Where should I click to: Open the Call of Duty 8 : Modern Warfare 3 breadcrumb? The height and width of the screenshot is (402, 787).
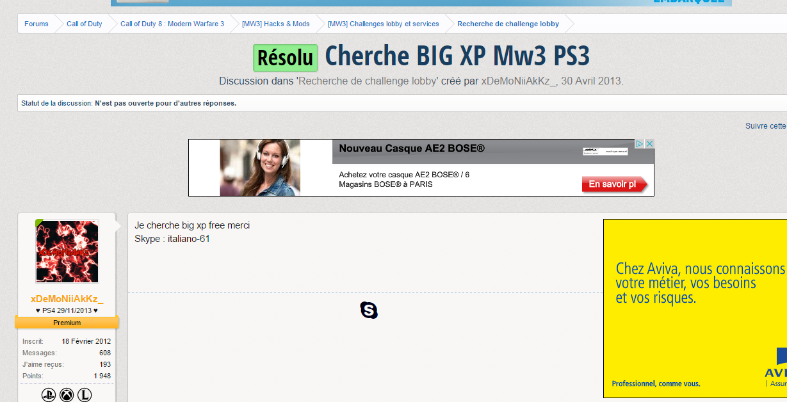(172, 24)
